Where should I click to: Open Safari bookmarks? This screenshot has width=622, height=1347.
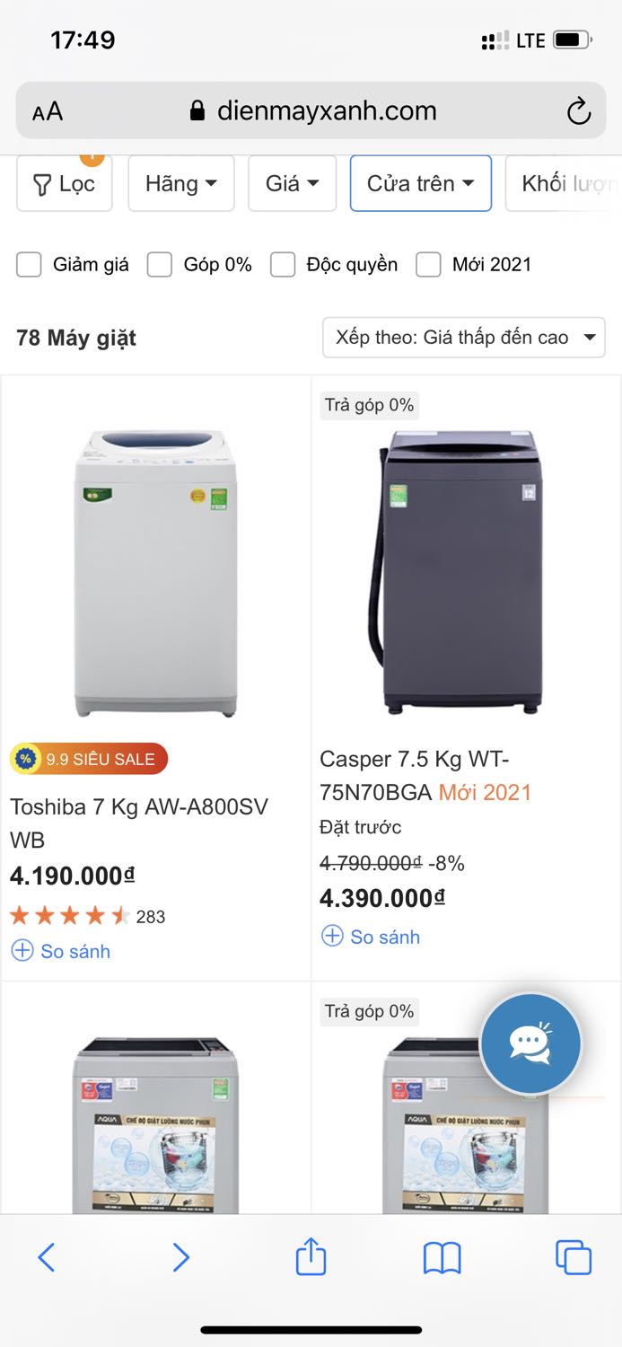(x=442, y=1257)
